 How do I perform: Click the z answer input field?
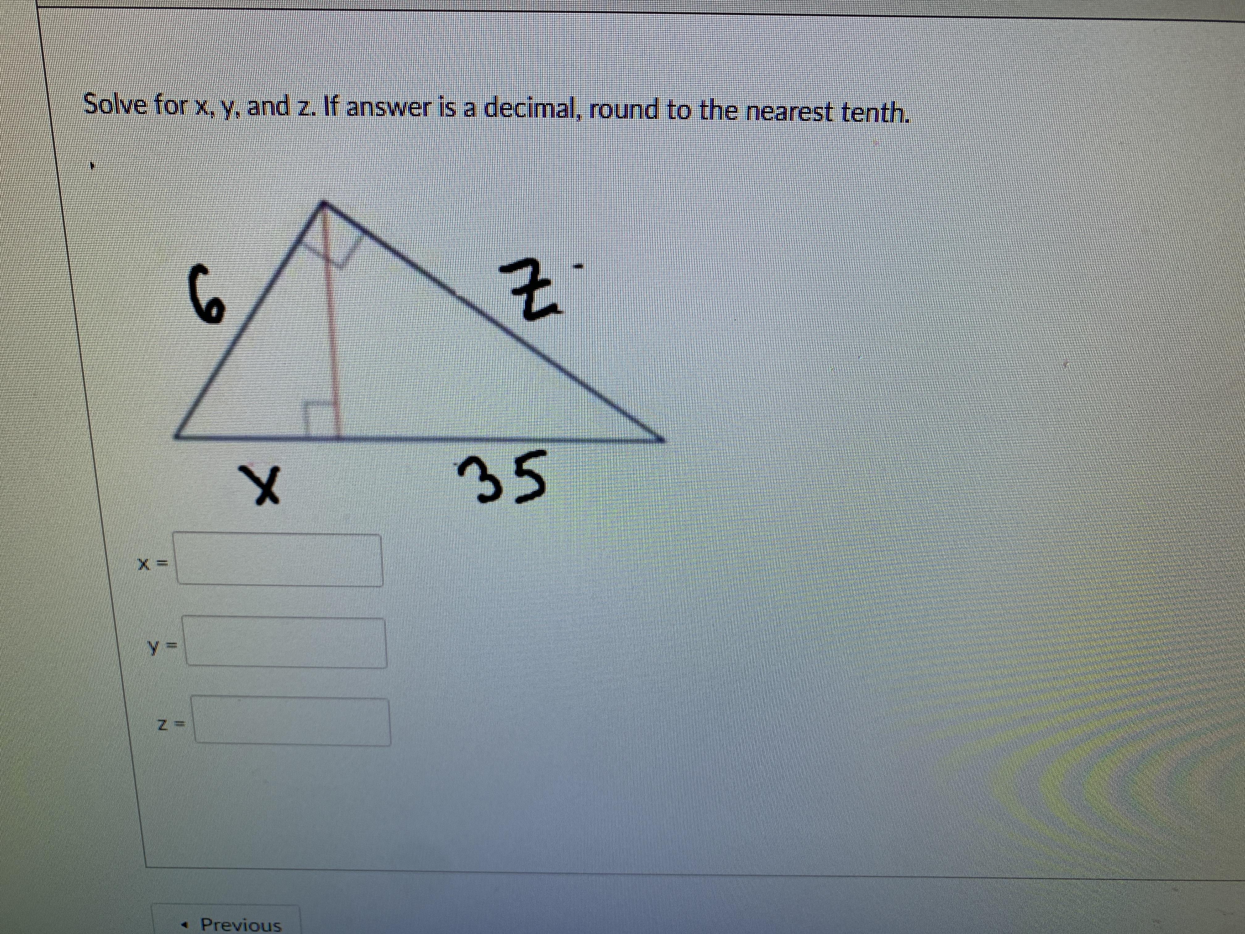[x=291, y=721]
